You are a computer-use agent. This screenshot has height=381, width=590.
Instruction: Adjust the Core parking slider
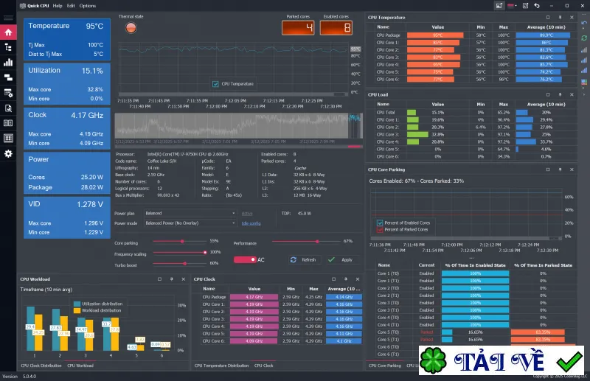click(182, 241)
